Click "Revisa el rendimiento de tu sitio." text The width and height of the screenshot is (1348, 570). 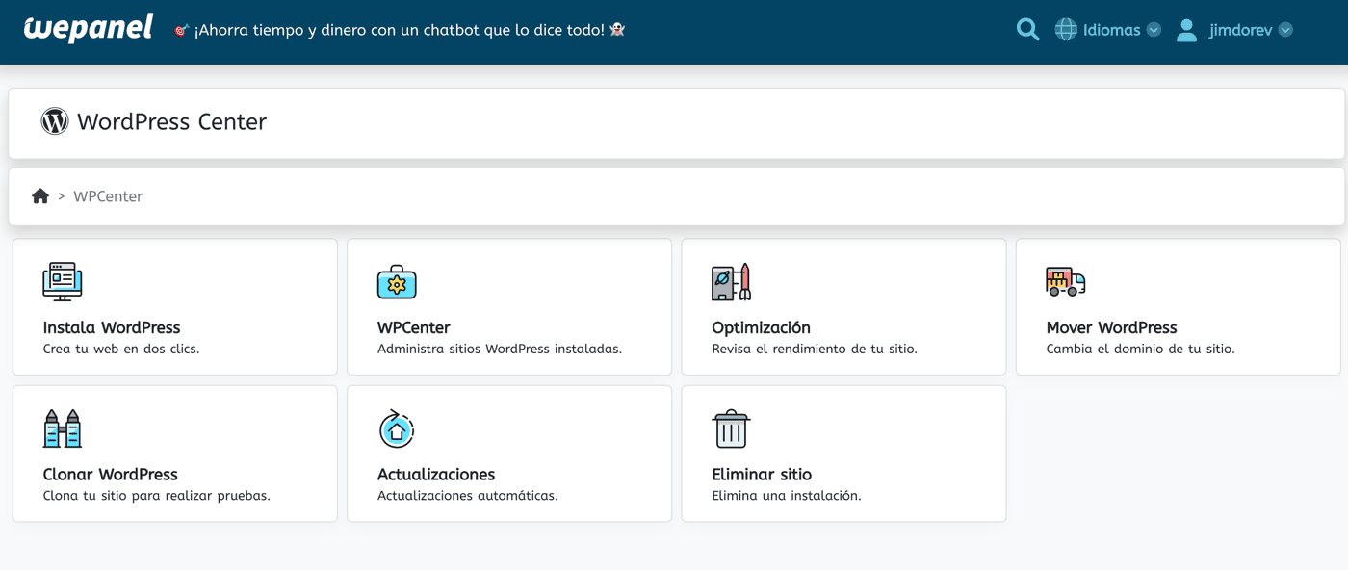click(815, 349)
